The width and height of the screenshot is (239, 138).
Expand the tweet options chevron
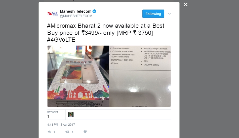click(169, 14)
